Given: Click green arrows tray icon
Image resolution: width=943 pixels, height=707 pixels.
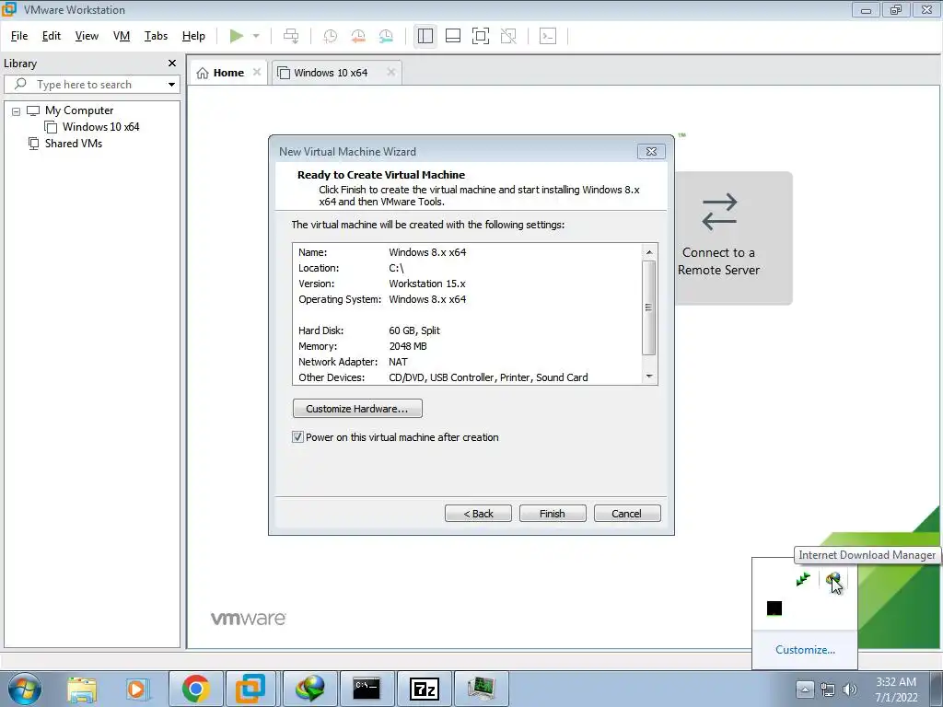Looking at the screenshot, I should [803, 580].
